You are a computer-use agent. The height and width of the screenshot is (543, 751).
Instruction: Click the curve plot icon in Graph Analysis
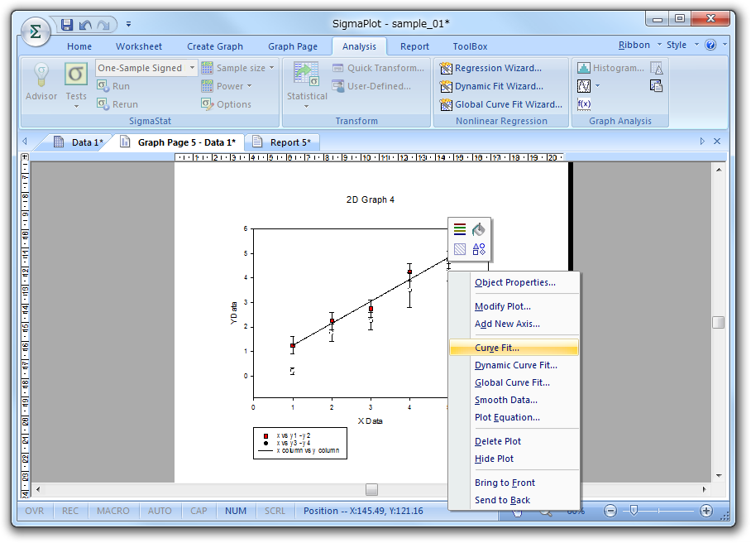pos(584,86)
